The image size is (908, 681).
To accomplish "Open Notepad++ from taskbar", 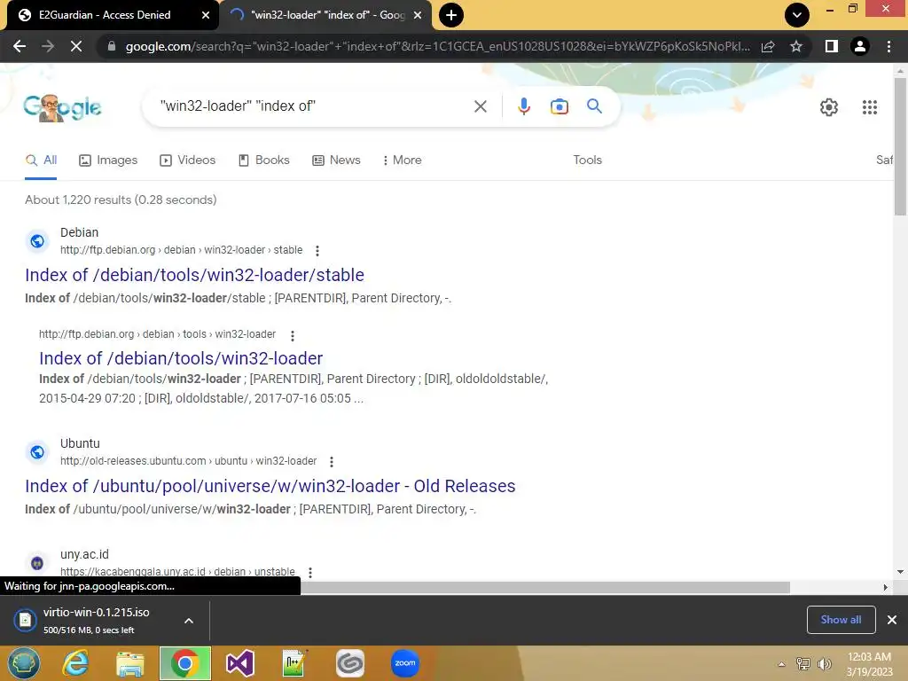I will click(x=294, y=663).
